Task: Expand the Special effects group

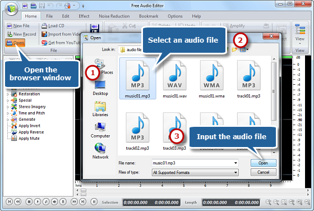Action: coord(8,100)
